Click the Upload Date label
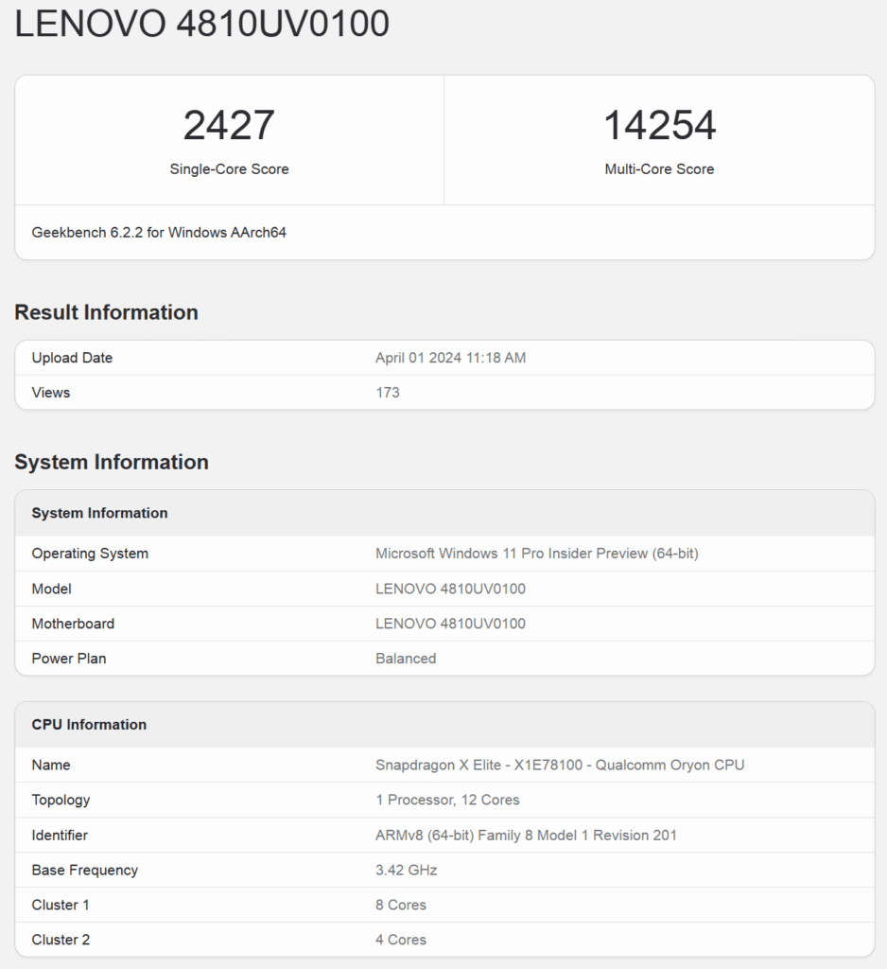 [72, 358]
